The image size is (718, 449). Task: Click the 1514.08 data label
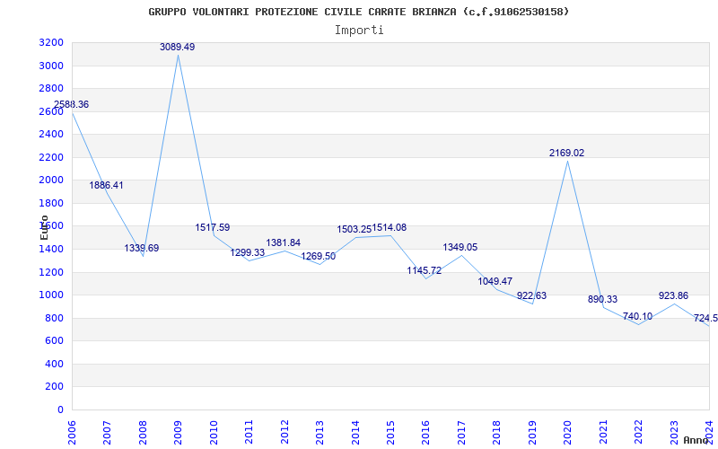[x=390, y=228]
